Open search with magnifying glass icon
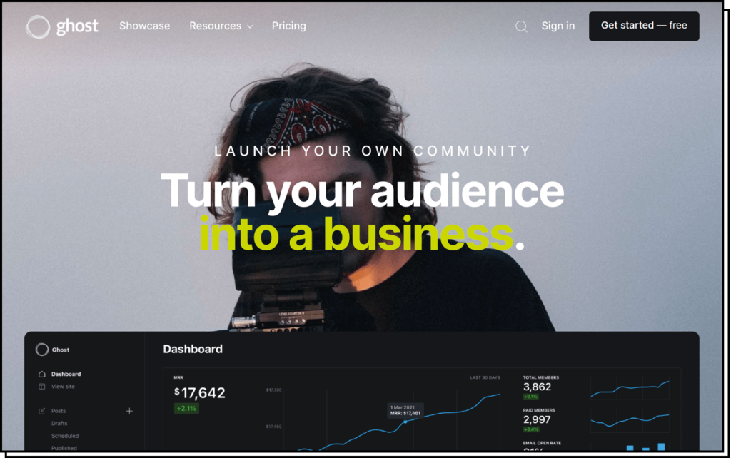This screenshot has width=731, height=458. tap(521, 26)
